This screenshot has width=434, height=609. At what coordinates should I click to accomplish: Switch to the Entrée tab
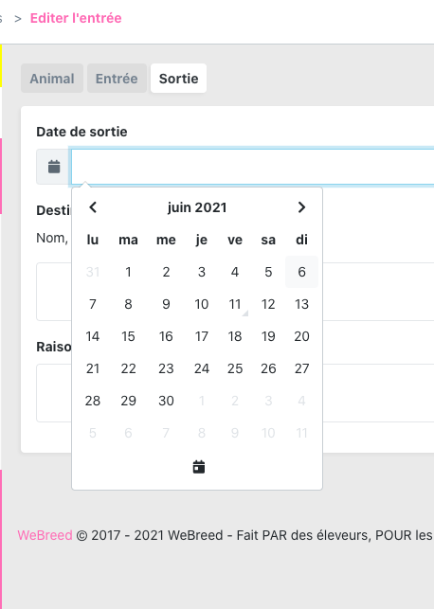(117, 79)
